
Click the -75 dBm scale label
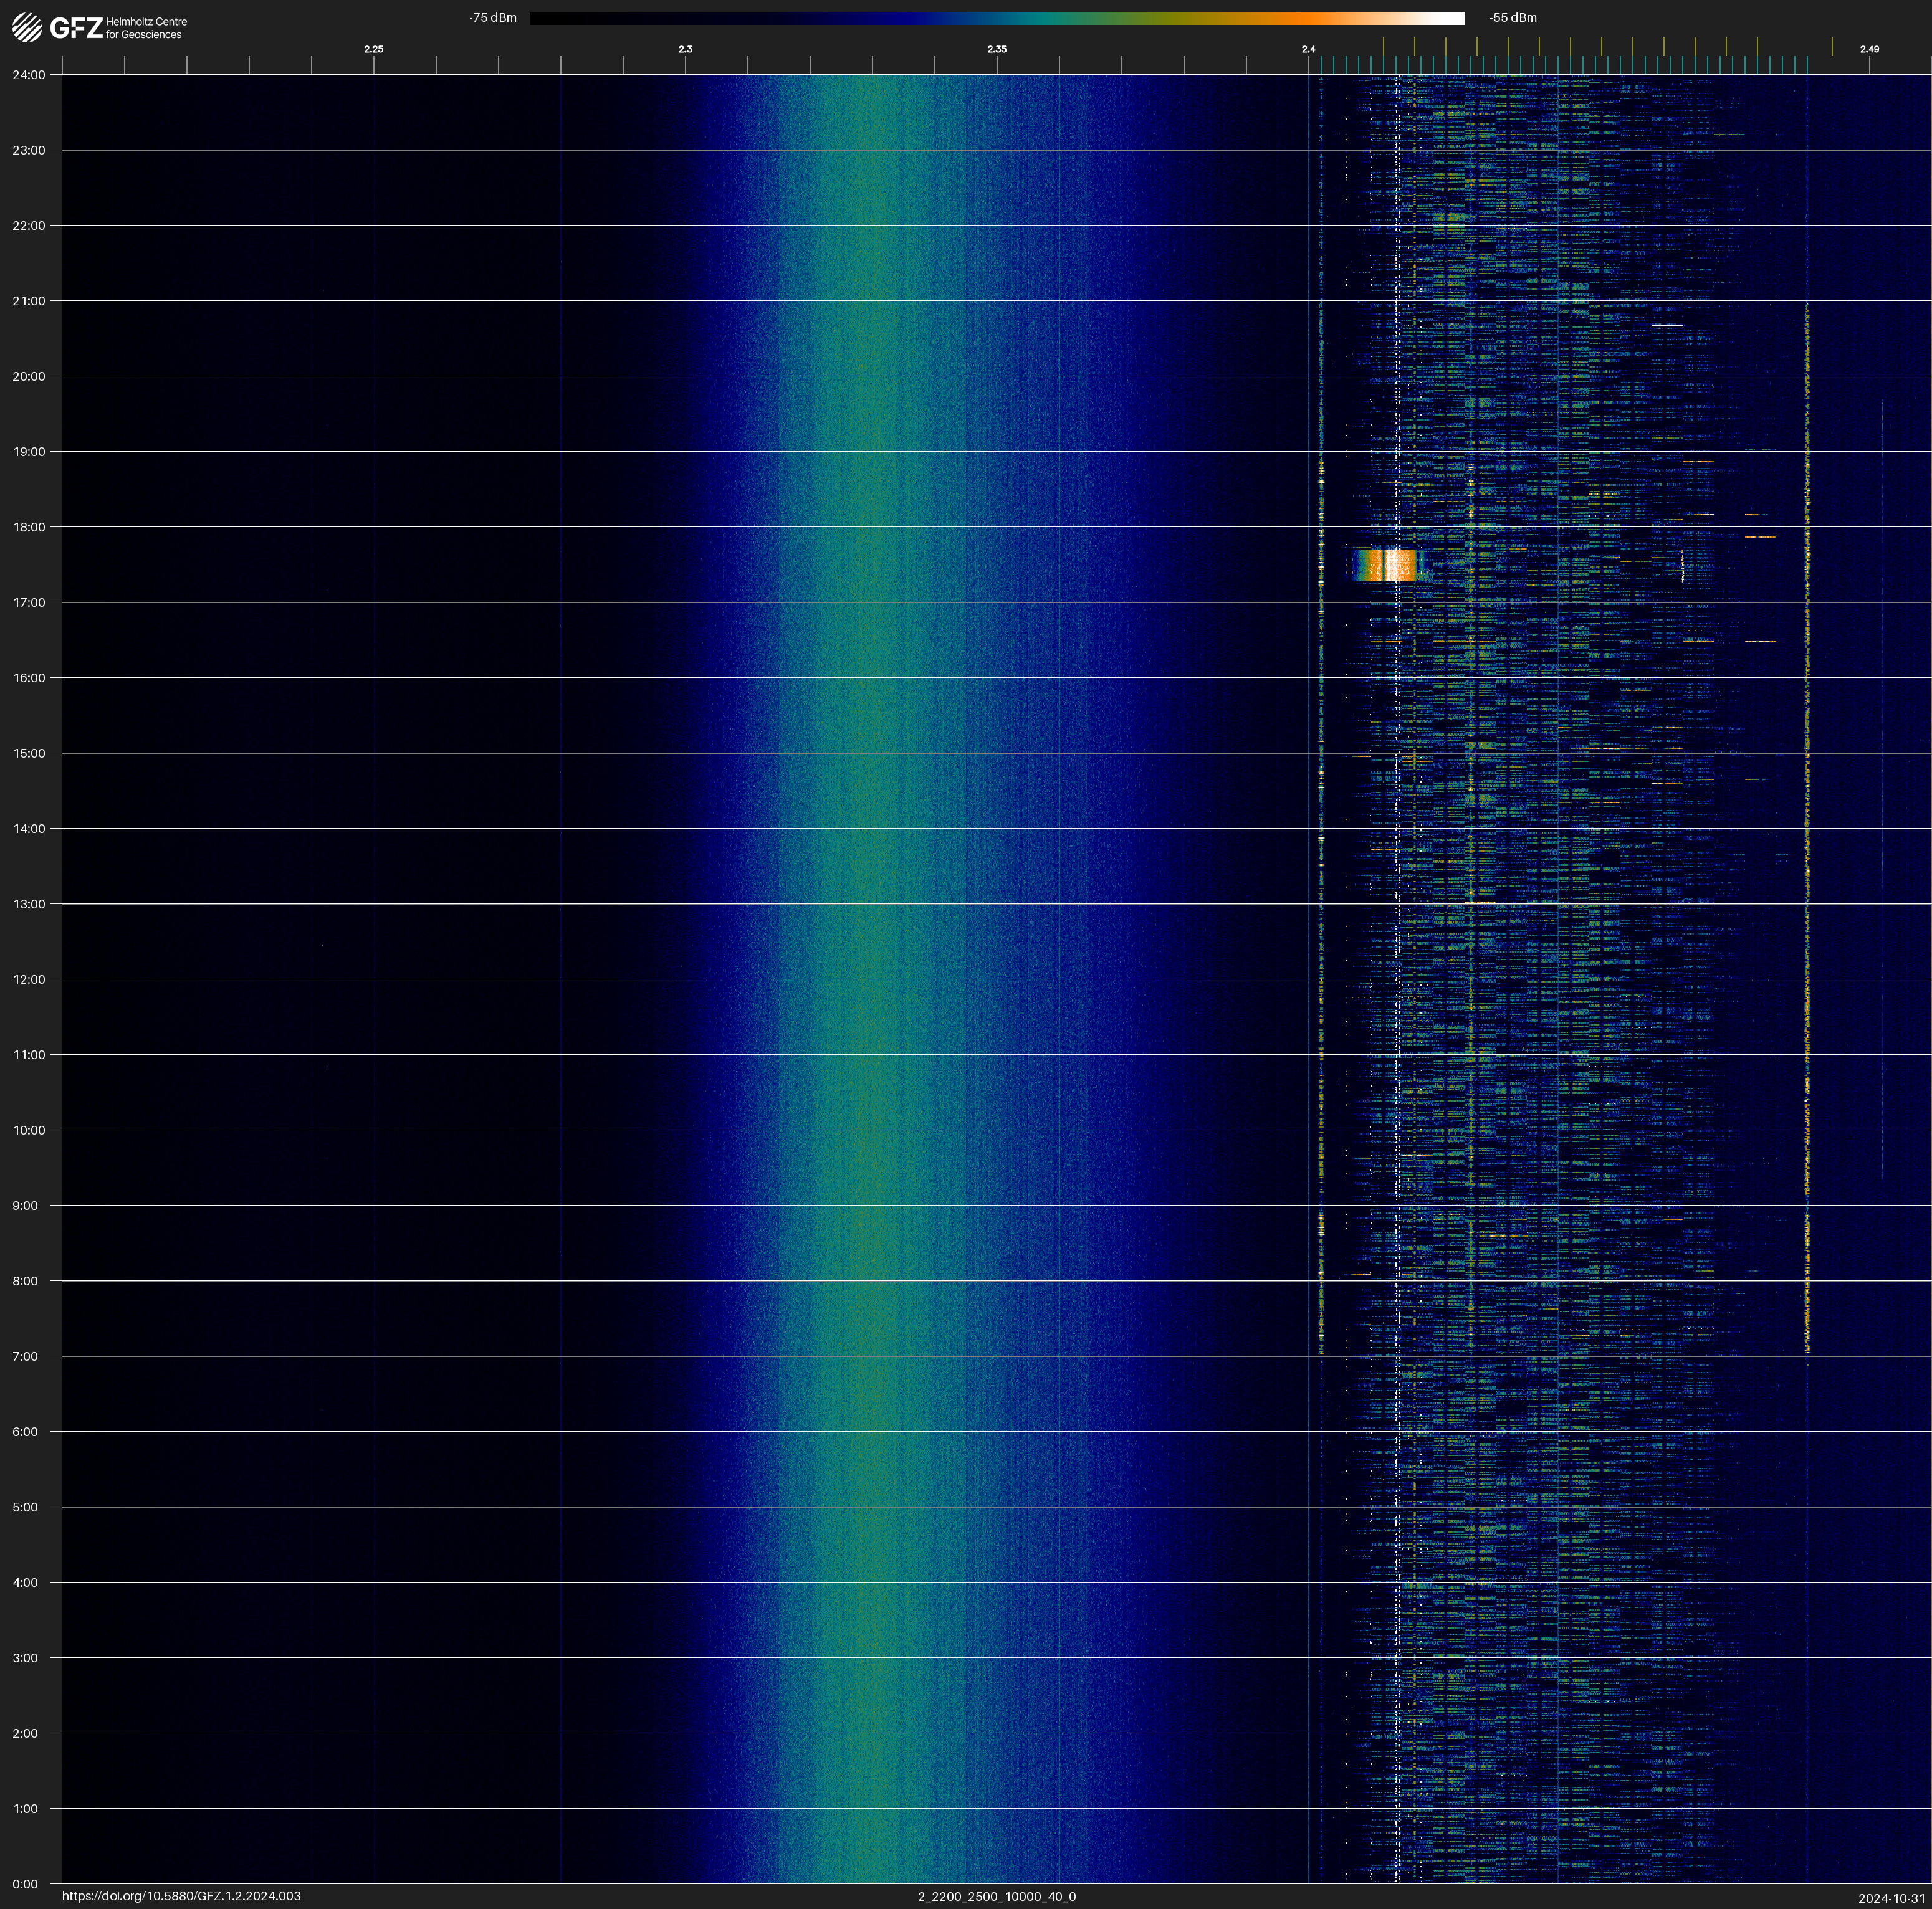coord(492,18)
